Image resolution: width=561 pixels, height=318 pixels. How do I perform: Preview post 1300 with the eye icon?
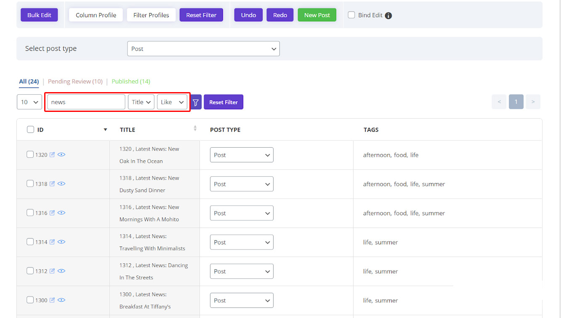61,300
